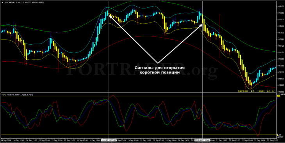Click the 2016.09.21 10:00 vertical line date label
Viewport: 285px width, 143px height.
pyautogui.click(x=202, y=140)
